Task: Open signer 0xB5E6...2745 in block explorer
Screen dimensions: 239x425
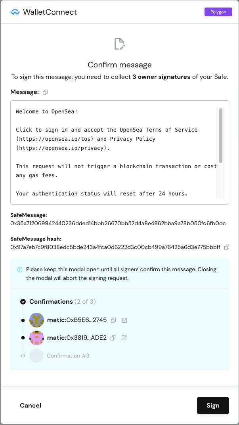Action: [x=124, y=320]
